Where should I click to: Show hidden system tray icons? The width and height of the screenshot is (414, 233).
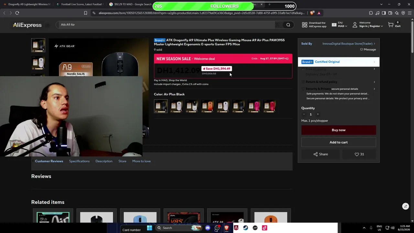pos(364,228)
